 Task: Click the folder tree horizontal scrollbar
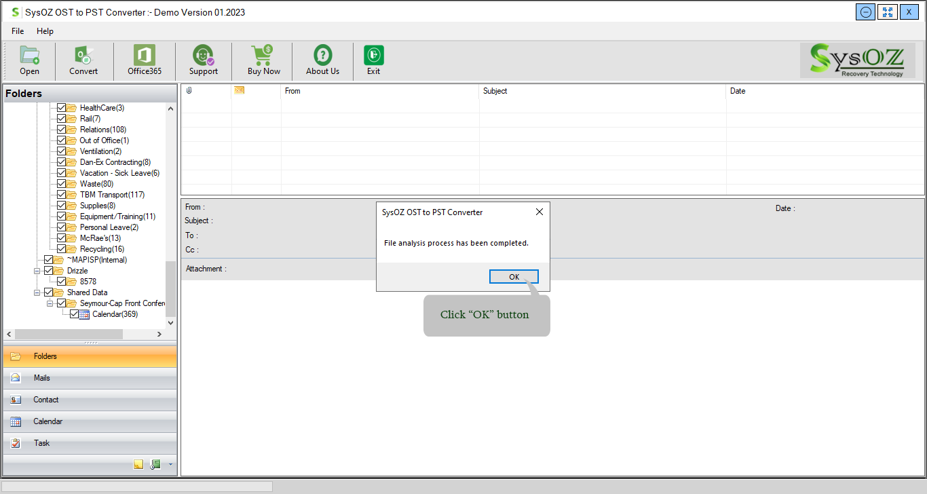68,334
